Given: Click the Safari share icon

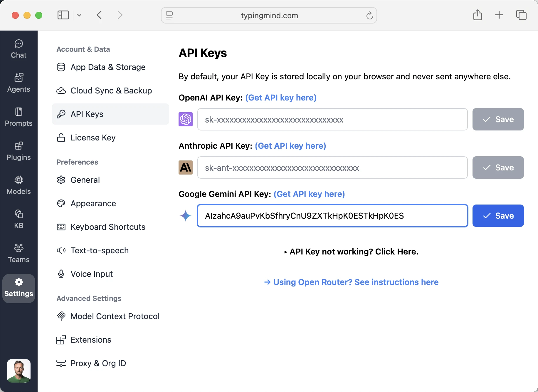Looking at the screenshot, I should tap(478, 15).
